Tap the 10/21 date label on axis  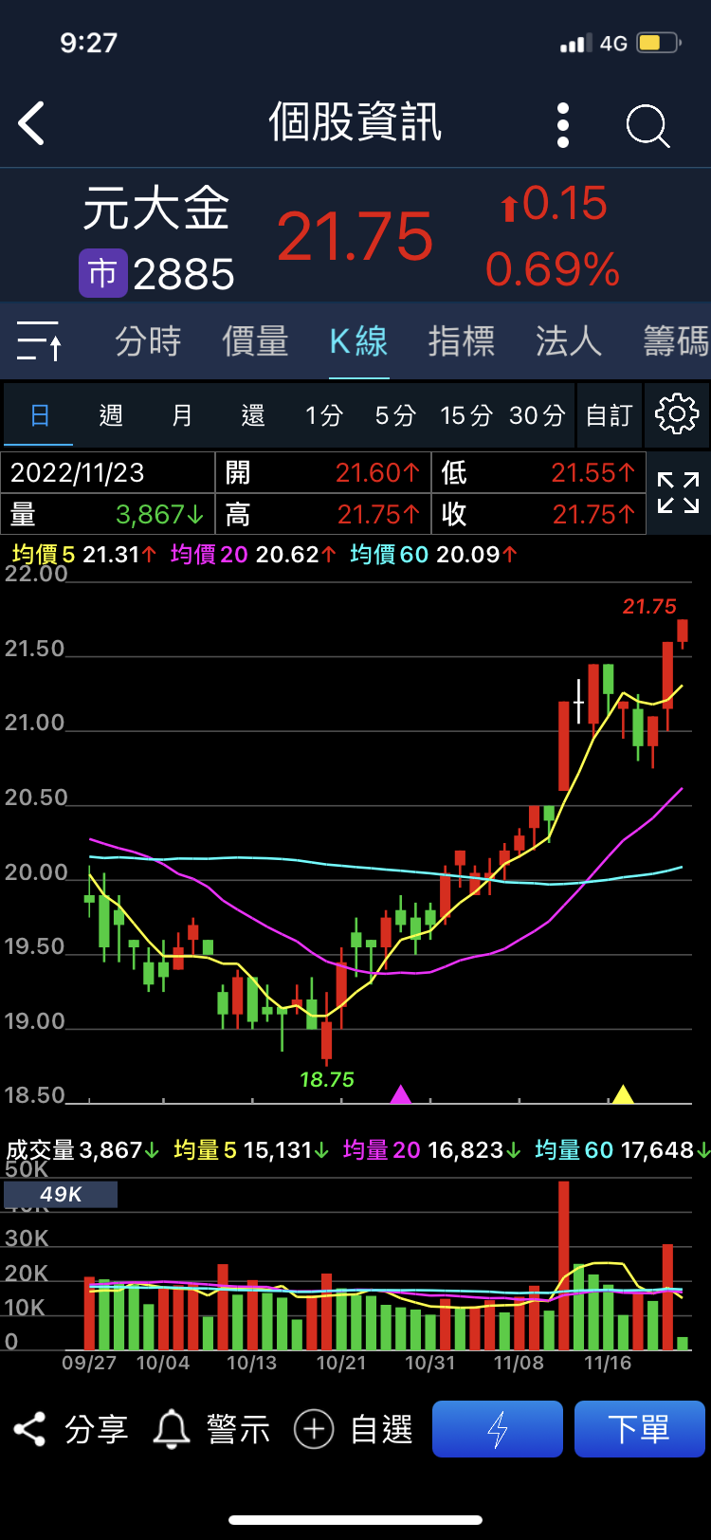coord(340,1363)
